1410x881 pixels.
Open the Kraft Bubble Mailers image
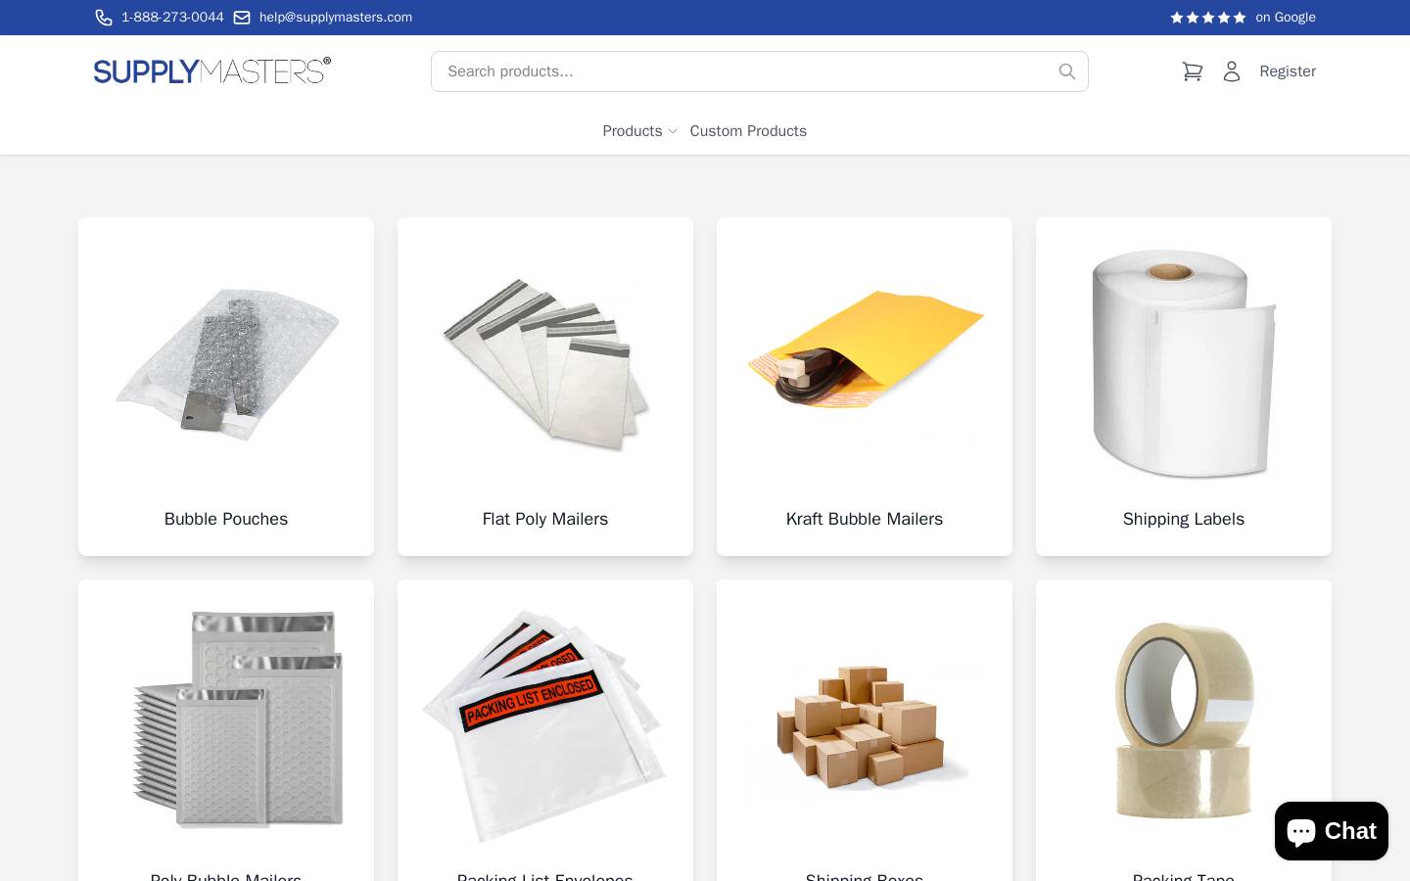pos(865,364)
